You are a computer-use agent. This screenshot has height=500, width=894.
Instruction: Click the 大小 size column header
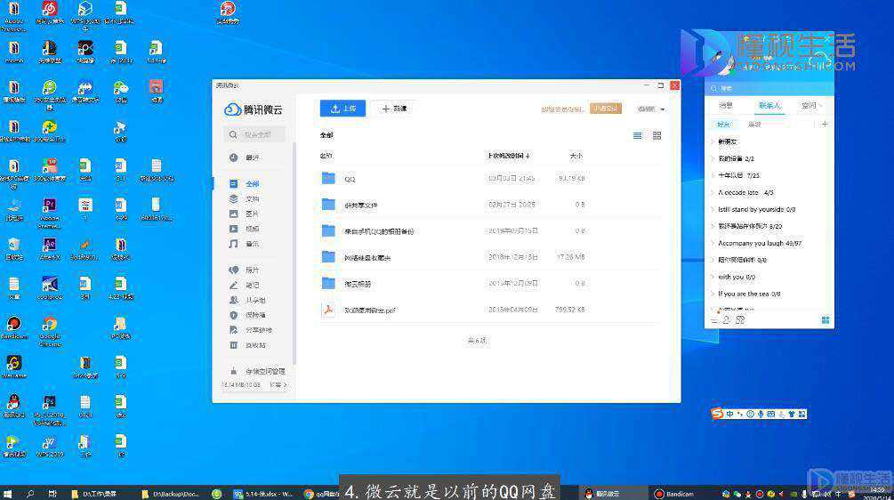click(x=576, y=156)
